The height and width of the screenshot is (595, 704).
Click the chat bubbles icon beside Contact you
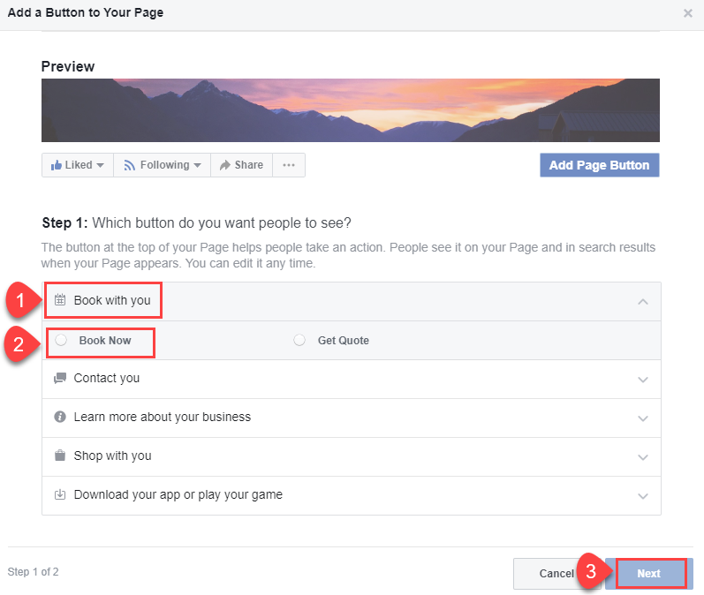tap(60, 378)
